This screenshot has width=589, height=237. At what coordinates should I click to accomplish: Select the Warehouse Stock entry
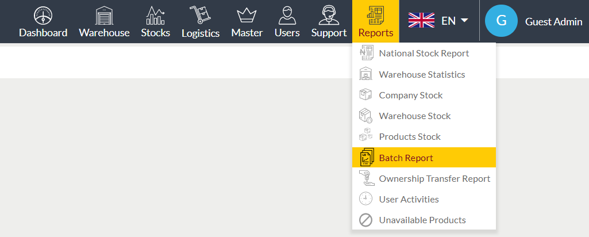pyautogui.click(x=424, y=116)
